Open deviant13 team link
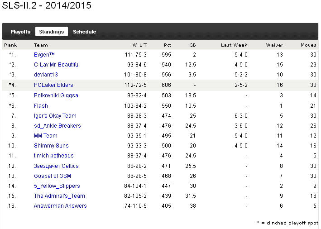The width and height of the screenshot is (321, 229). [46, 75]
